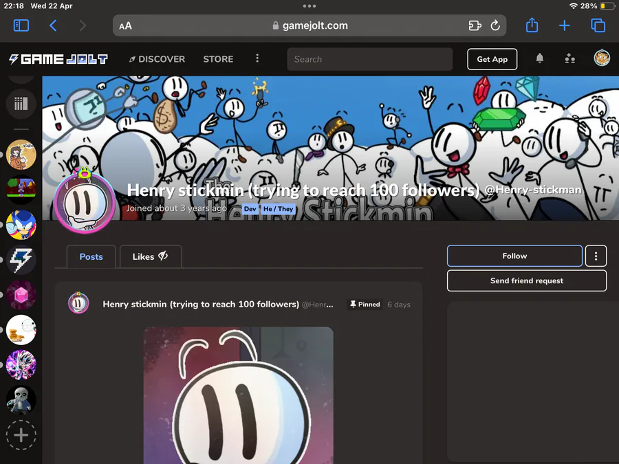This screenshot has width=619, height=464.
Task: Open the AA reader text size menu
Action: (x=126, y=26)
